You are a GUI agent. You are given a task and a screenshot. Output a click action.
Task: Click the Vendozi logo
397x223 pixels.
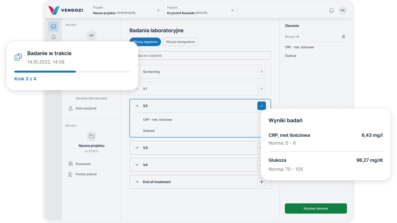click(65, 10)
